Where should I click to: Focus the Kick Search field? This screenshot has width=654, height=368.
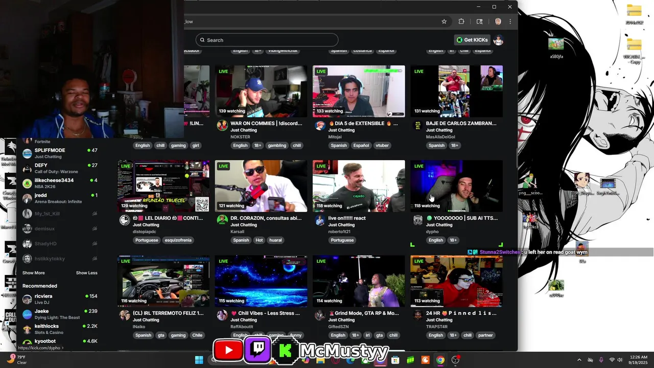[267, 40]
